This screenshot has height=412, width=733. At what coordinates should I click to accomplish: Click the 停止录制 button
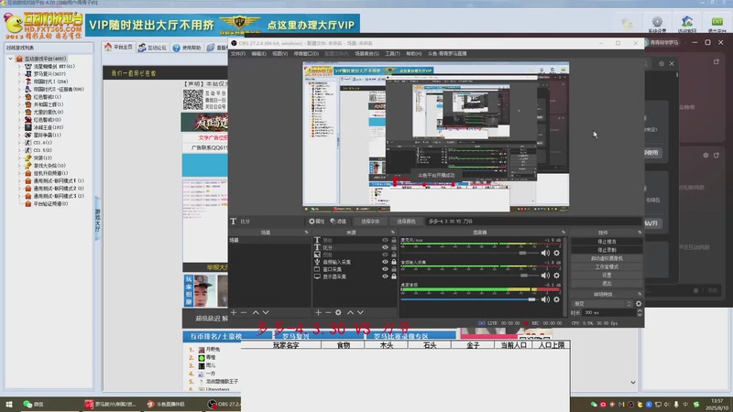607,250
